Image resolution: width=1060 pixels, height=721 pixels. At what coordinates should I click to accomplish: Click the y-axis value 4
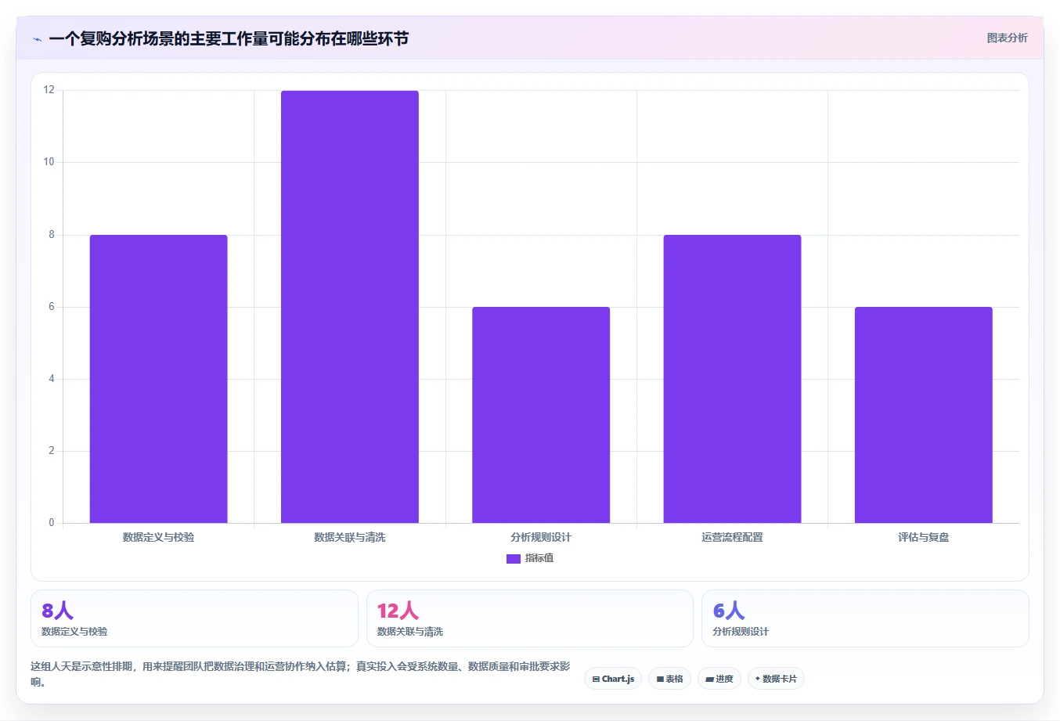pyautogui.click(x=52, y=379)
